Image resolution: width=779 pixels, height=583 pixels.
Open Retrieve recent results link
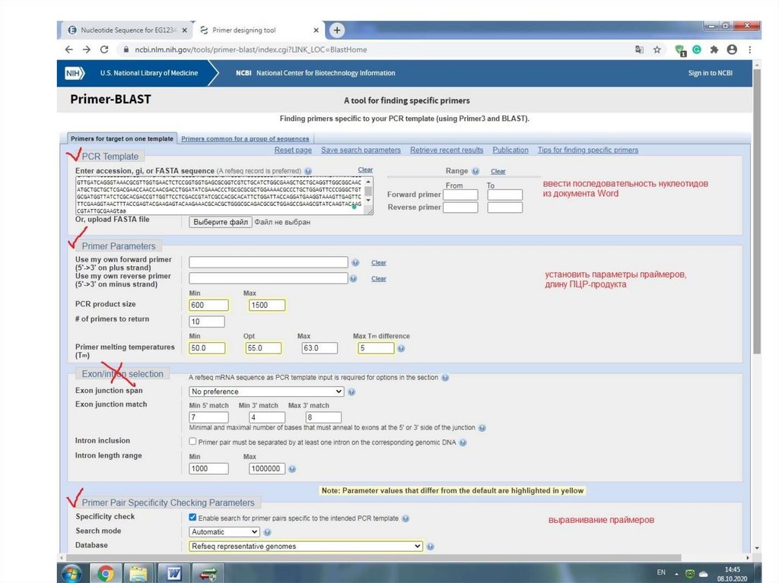(447, 150)
